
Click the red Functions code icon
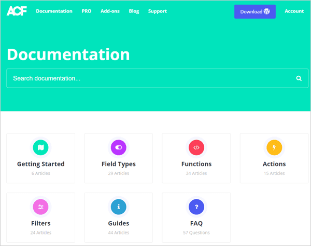pyautogui.click(x=196, y=147)
